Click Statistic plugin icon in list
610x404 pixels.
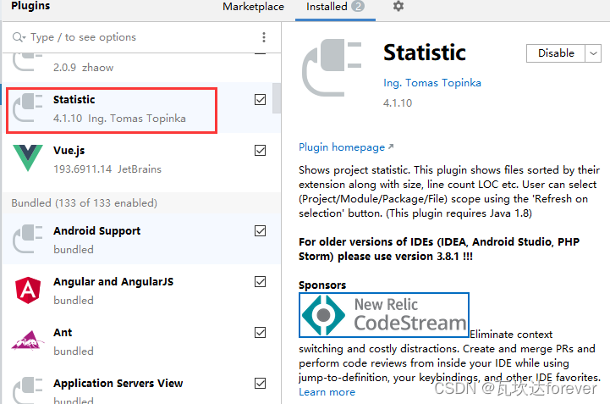coord(27,108)
